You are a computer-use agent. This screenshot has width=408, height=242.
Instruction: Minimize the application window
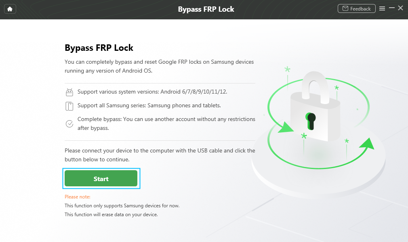click(x=391, y=8)
